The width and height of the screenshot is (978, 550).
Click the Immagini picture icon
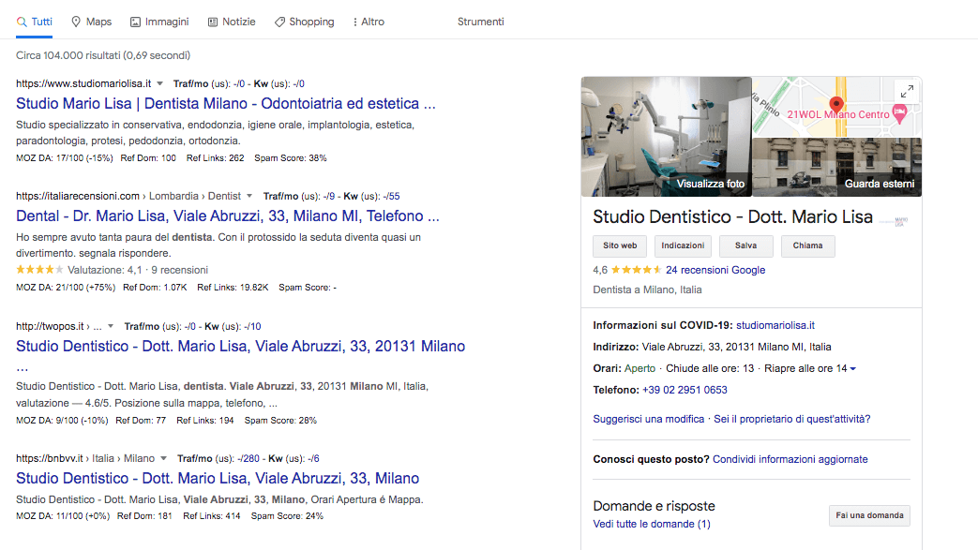coord(135,22)
